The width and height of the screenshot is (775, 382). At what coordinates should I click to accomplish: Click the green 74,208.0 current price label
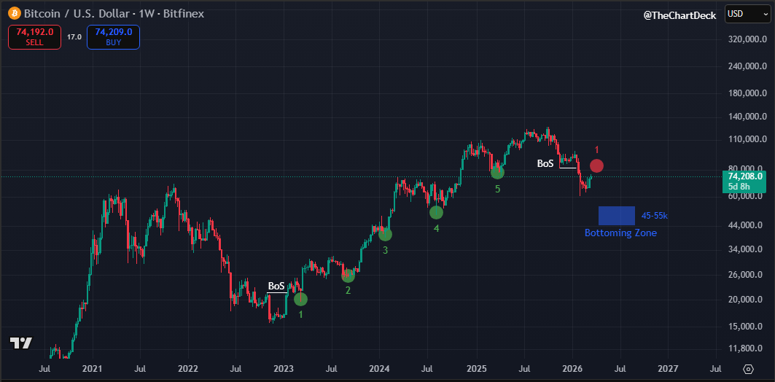745,176
